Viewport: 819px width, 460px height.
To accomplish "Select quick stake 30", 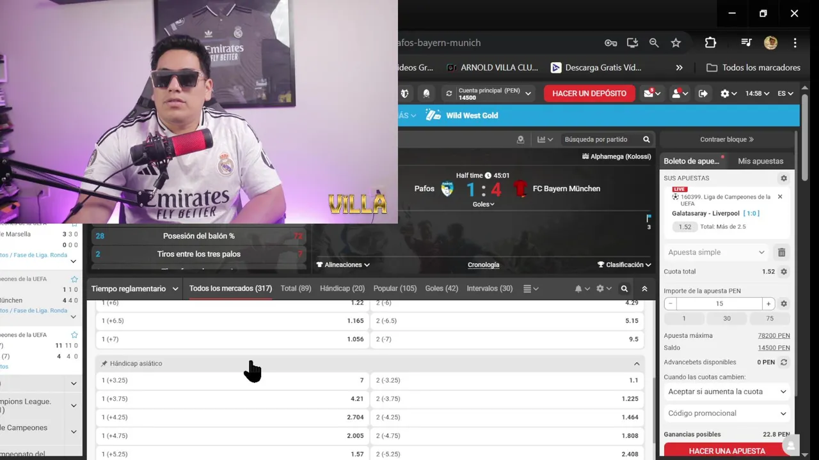I will click(x=727, y=318).
